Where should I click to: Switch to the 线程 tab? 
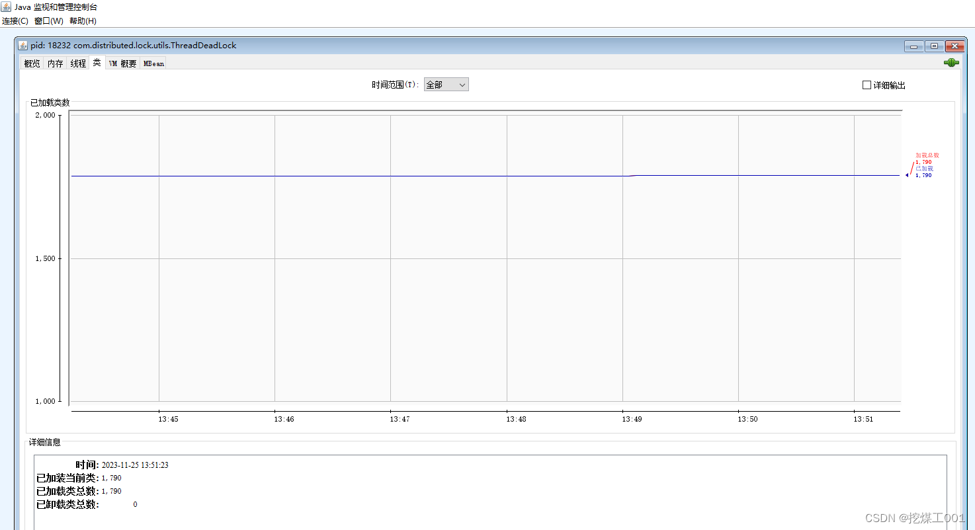[x=79, y=63]
